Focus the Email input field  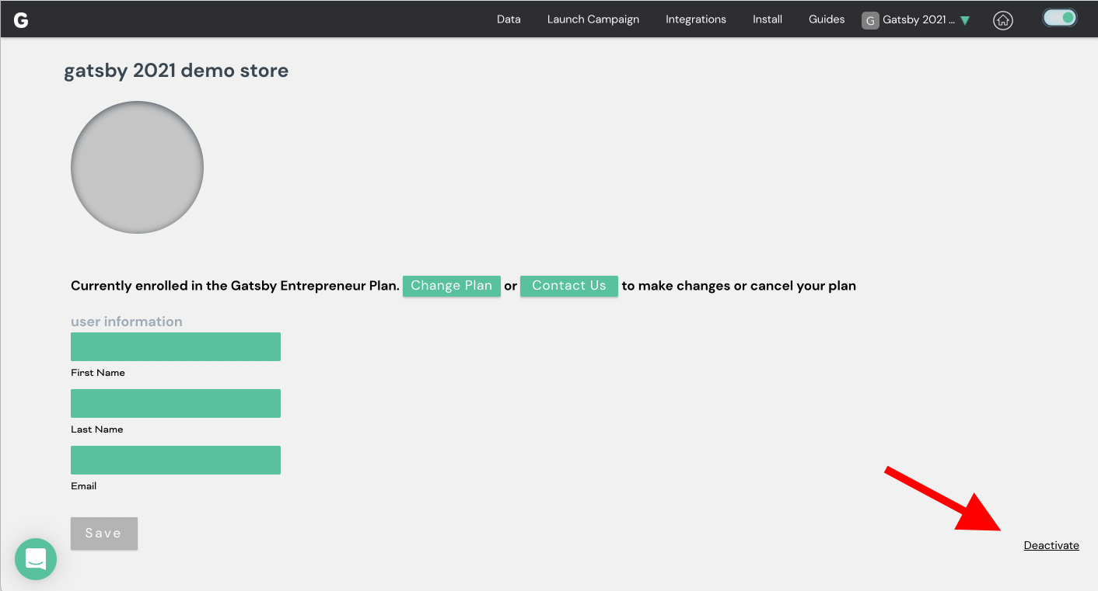tap(176, 460)
